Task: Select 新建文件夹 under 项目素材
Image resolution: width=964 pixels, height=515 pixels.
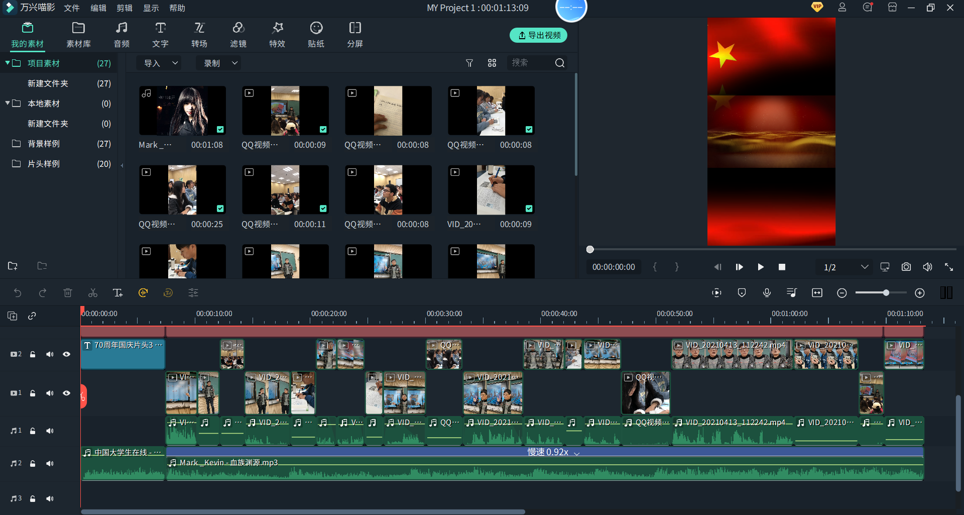Action: coord(59,83)
